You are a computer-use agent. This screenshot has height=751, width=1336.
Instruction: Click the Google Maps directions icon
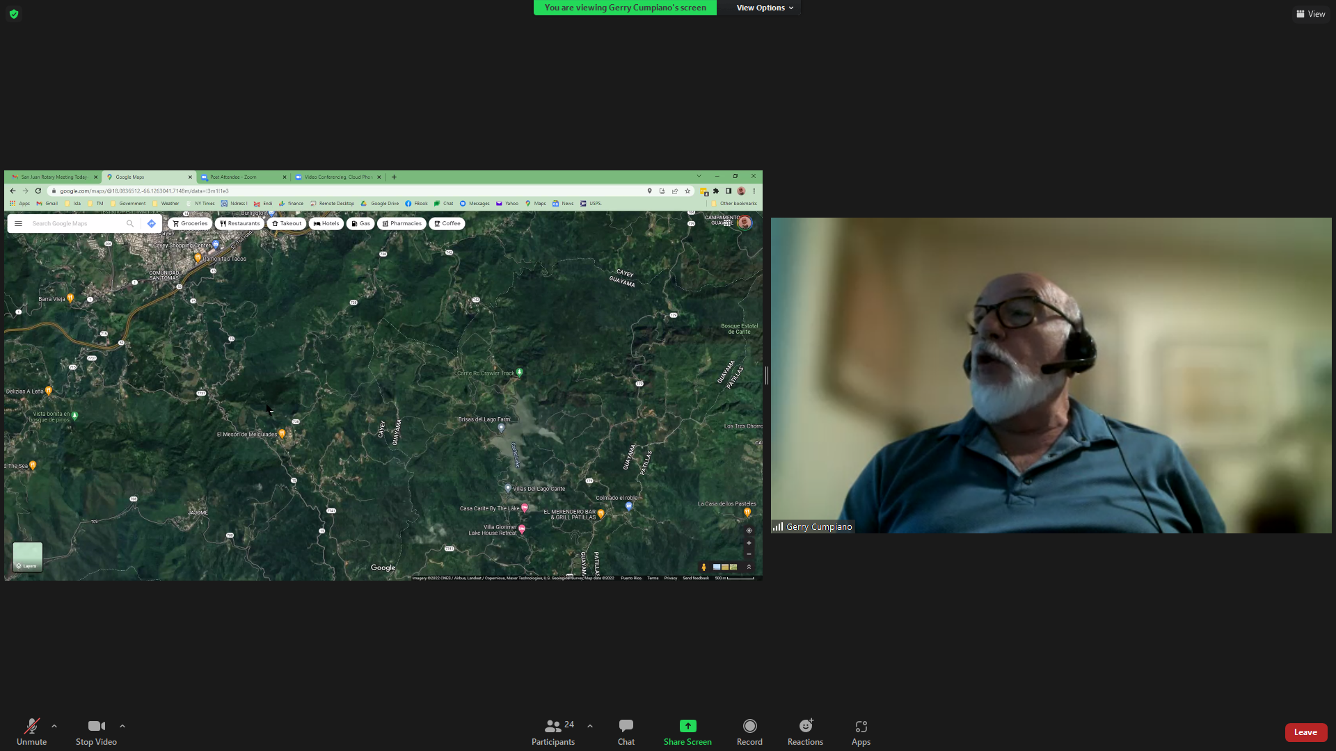pyautogui.click(x=151, y=224)
